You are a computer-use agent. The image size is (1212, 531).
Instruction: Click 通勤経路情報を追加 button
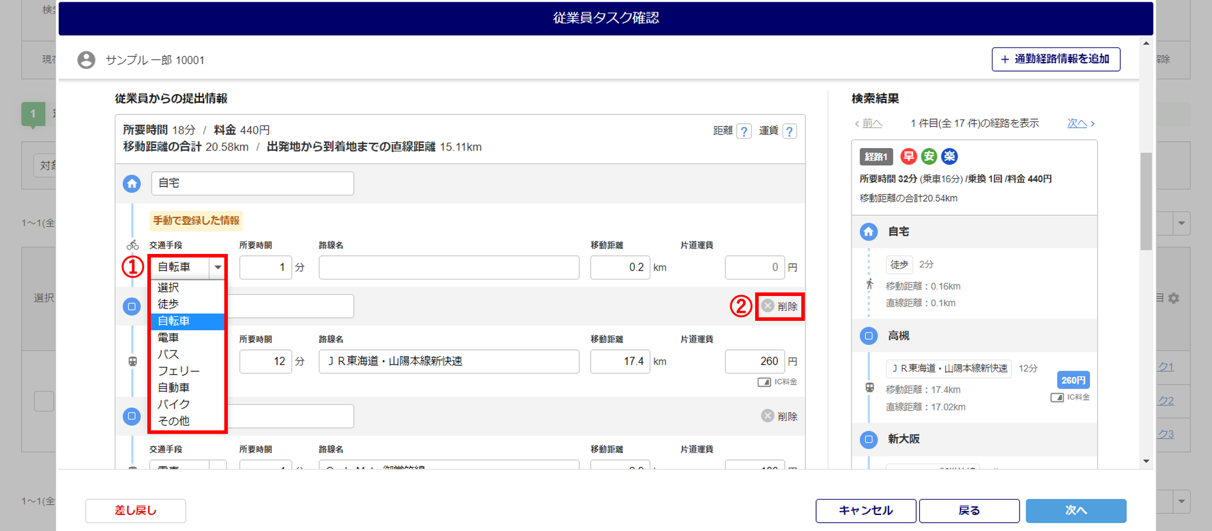[1056, 59]
